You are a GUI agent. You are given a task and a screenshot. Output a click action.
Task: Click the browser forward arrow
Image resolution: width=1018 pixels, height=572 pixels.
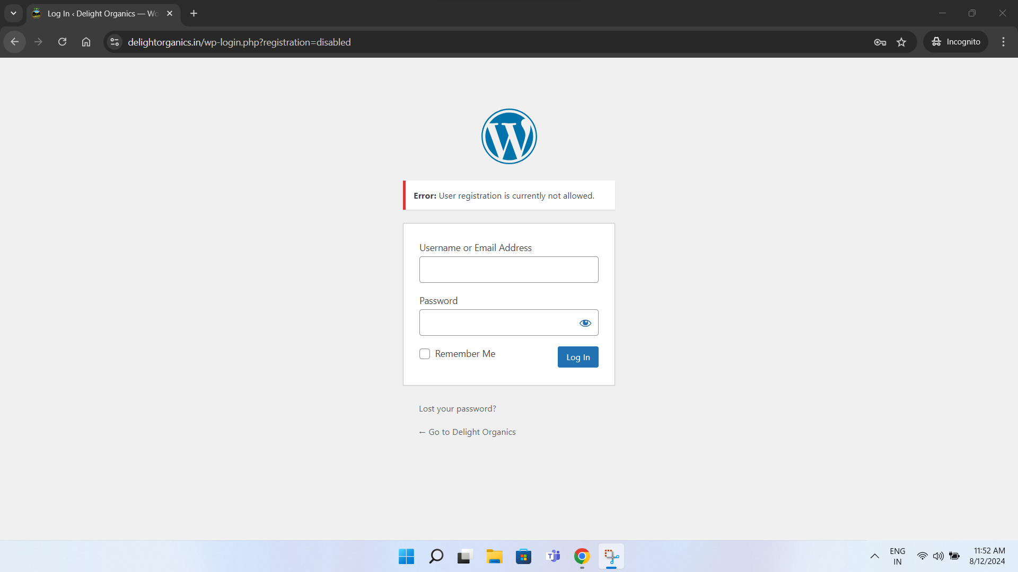tap(38, 42)
